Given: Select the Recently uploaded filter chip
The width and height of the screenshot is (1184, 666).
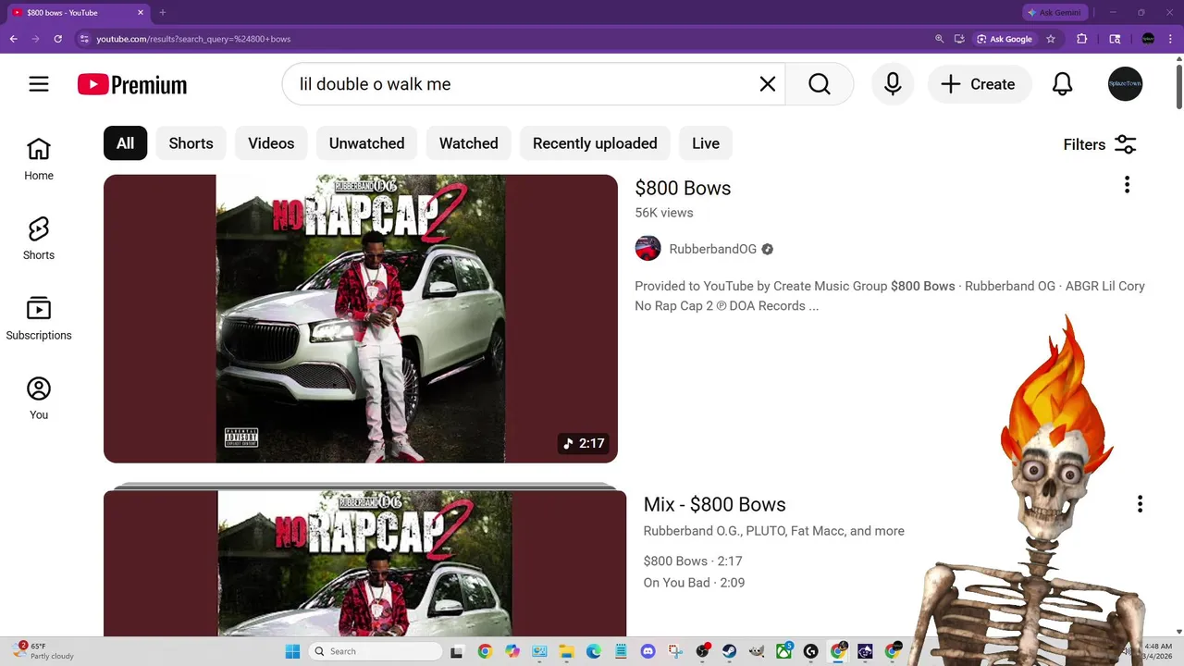Looking at the screenshot, I should tap(595, 143).
